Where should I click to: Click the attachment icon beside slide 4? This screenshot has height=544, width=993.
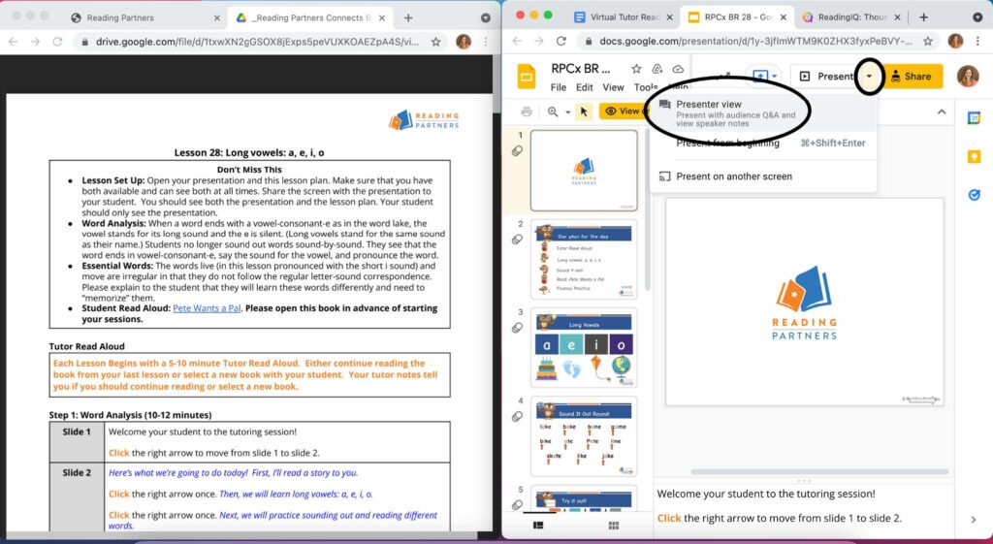(x=518, y=417)
